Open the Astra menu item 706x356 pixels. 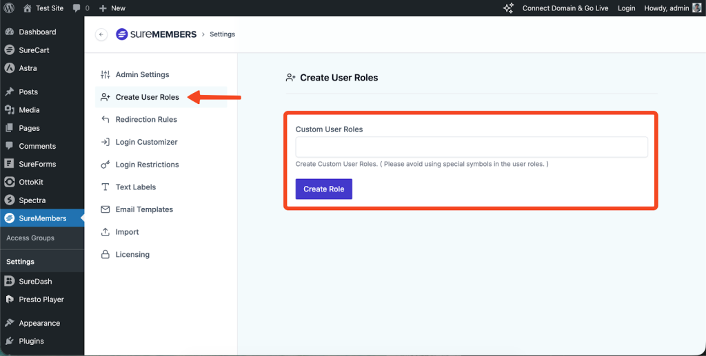tap(28, 68)
